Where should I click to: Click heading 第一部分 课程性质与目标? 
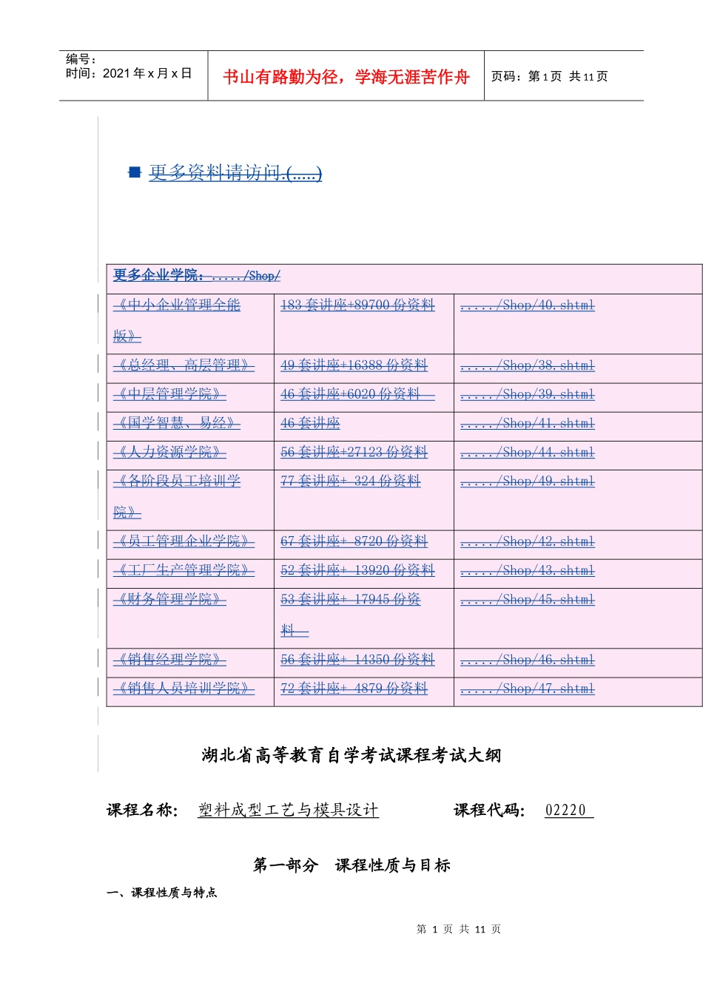pyautogui.click(x=351, y=865)
